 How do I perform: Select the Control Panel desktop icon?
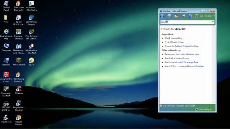6,6
